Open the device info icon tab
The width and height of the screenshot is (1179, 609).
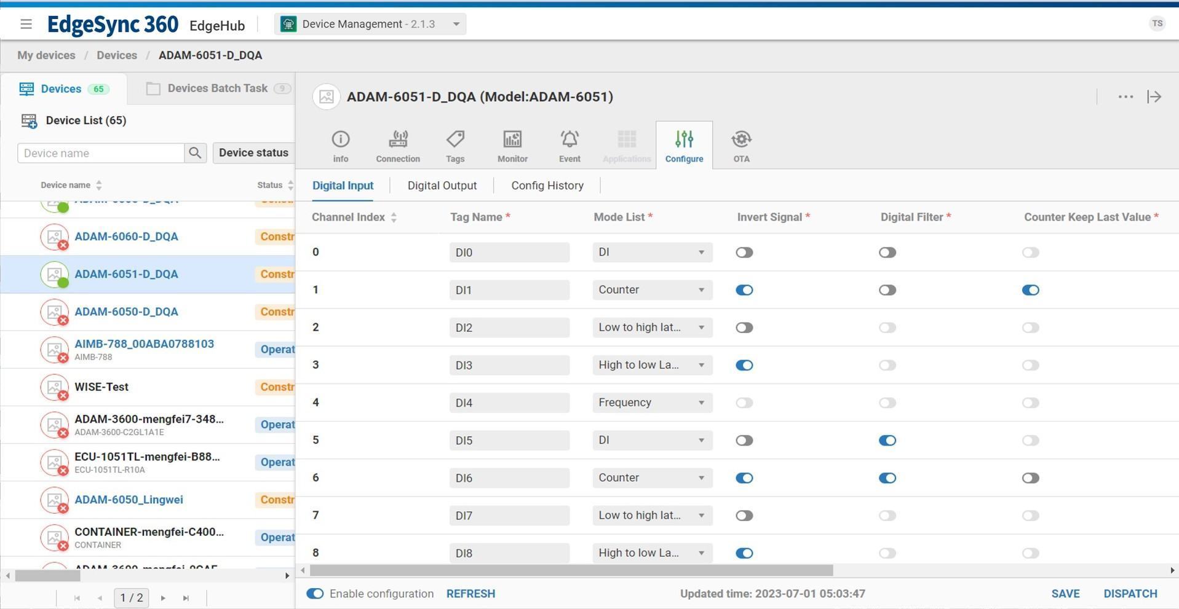point(340,146)
